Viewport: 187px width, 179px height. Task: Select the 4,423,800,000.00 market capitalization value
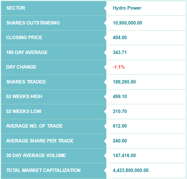click(x=130, y=170)
